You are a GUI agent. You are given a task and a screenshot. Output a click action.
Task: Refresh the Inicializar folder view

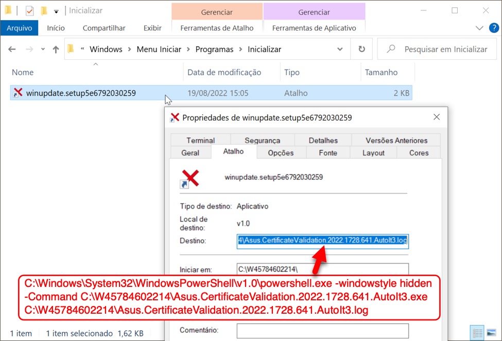(361, 49)
